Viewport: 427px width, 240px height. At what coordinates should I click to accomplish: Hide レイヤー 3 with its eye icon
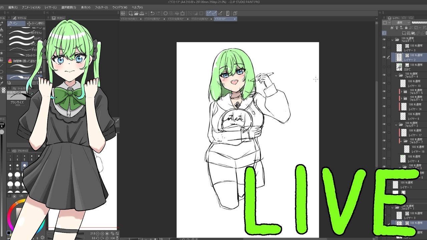click(x=384, y=48)
